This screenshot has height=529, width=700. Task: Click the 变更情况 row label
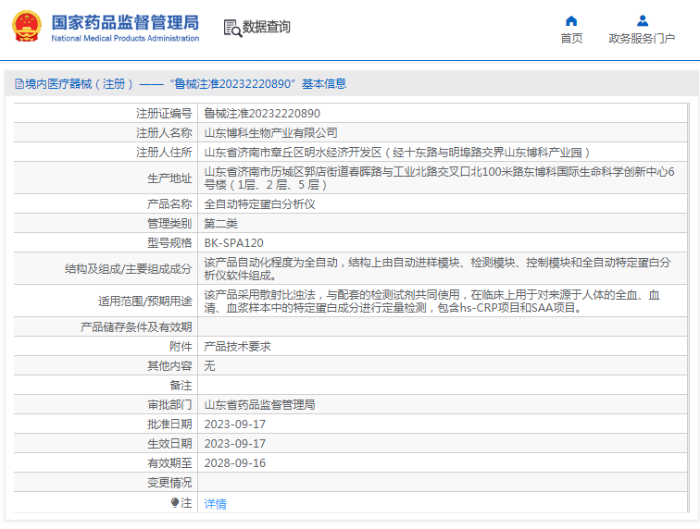pyautogui.click(x=169, y=483)
